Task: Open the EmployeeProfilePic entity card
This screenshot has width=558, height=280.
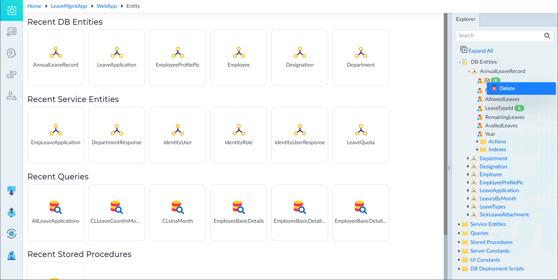Action: tap(178, 58)
